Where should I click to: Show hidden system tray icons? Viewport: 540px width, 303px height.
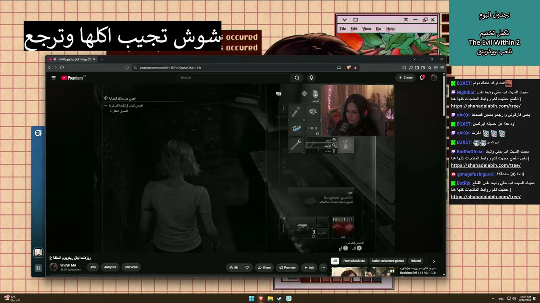tap(493, 299)
